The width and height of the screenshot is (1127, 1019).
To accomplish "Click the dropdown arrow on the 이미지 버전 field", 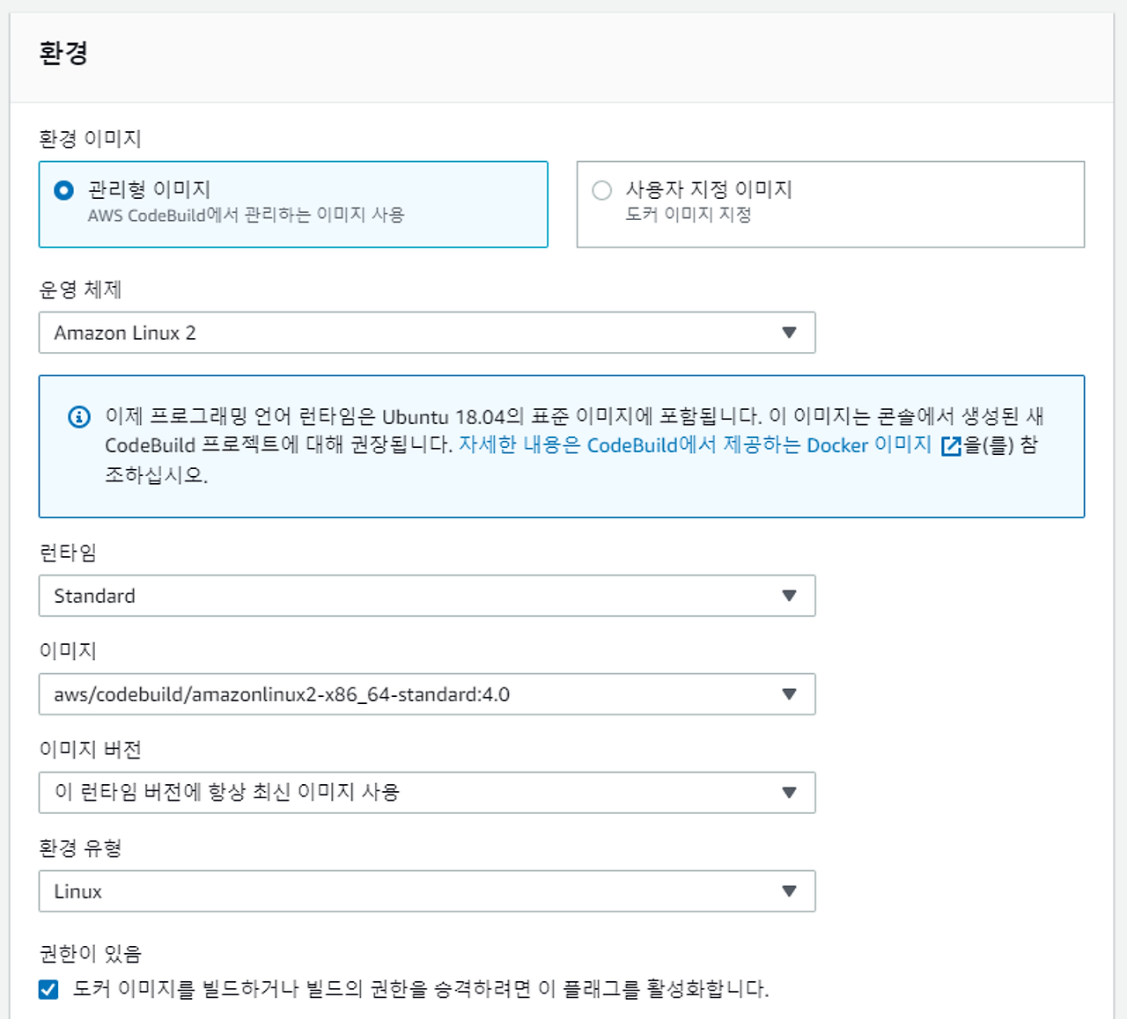I will [x=790, y=793].
